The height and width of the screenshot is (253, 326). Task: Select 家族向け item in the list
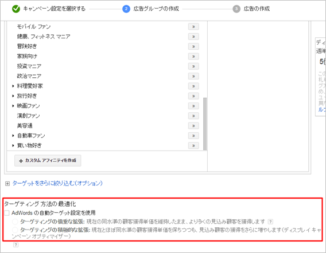pyautogui.click(x=27, y=56)
